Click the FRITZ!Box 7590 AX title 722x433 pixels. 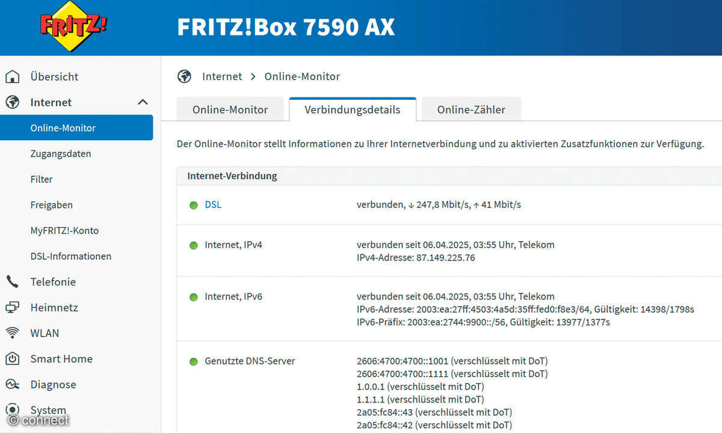286,27
